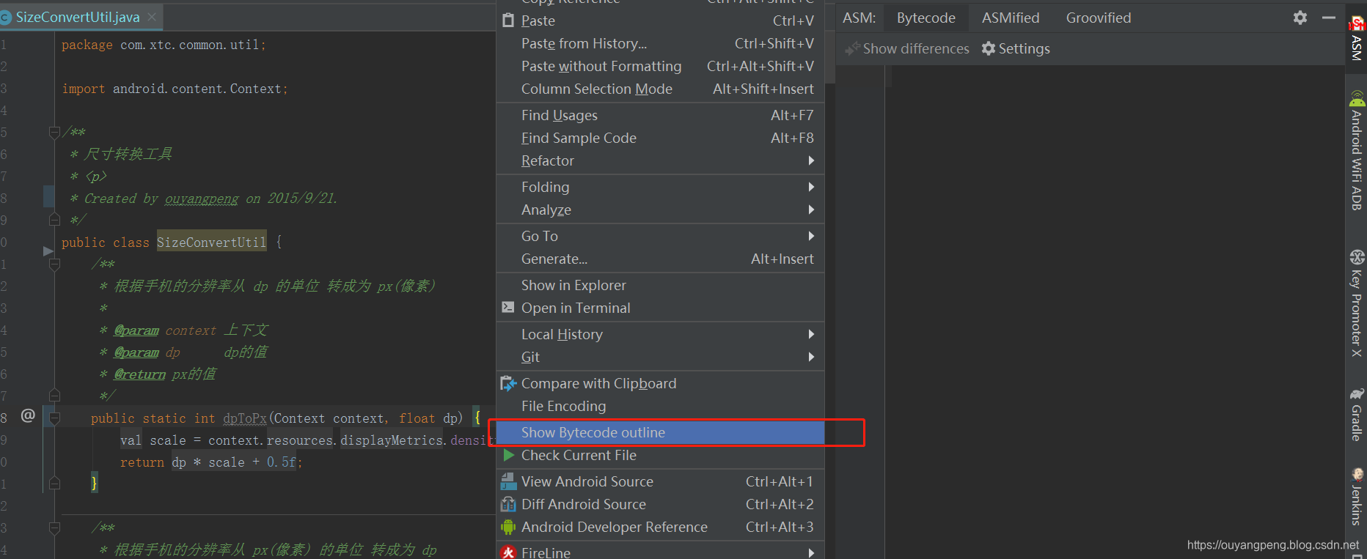Image resolution: width=1367 pixels, height=559 pixels.
Task: Expand the Folding submenu arrow
Action: point(811,187)
